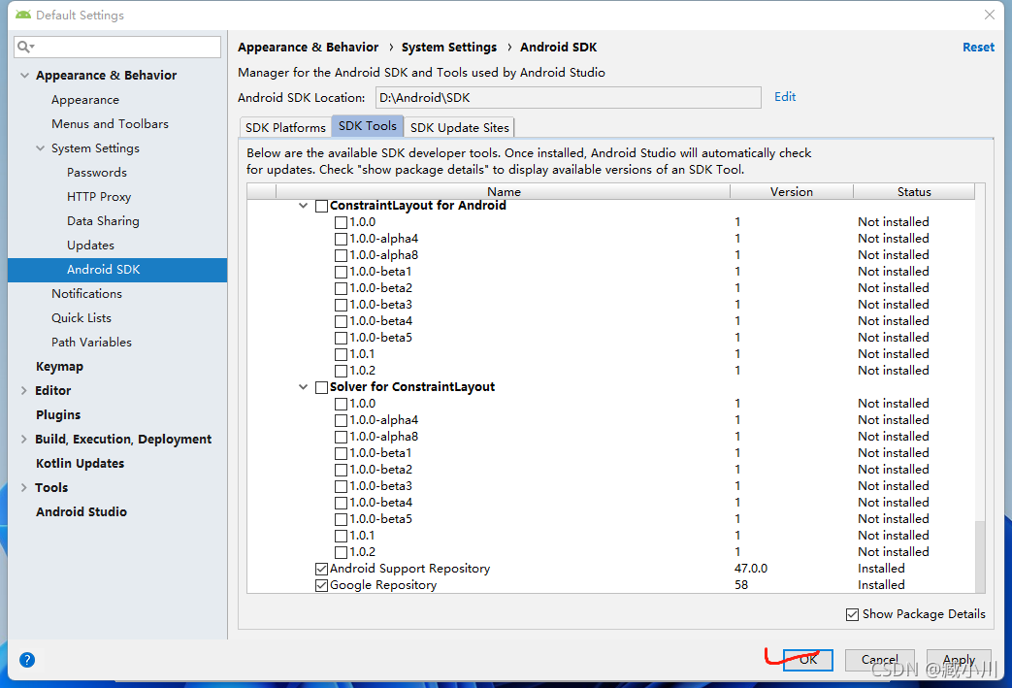Select the SDK Tools tab

pyautogui.click(x=367, y=126)
